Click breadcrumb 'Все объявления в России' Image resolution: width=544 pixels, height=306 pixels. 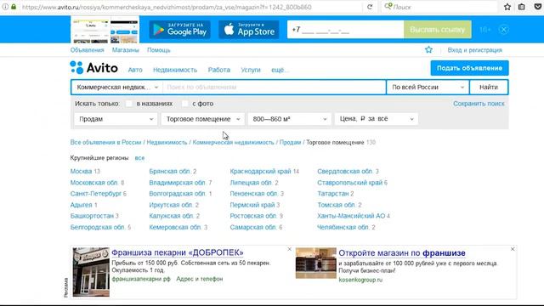point(105,142)
